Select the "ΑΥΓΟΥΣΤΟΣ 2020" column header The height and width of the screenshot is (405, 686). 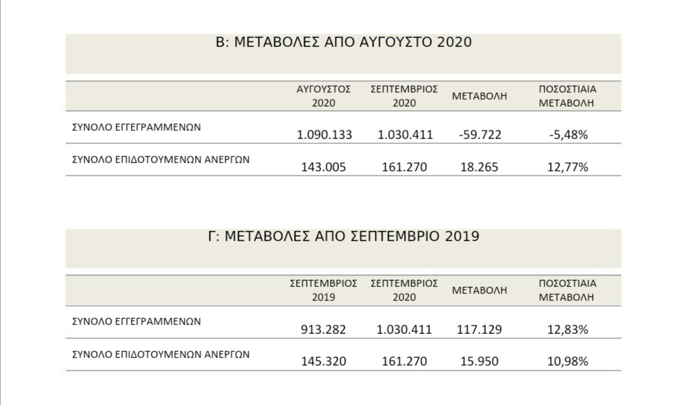[324, 96]
